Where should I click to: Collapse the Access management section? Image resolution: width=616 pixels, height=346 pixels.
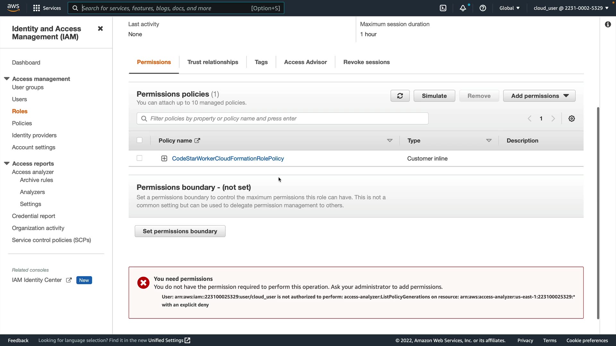click(7, 79)
